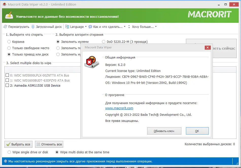Click Количество выбранных дисков: 0 text
241x168 pixels.
coord(210,144)
